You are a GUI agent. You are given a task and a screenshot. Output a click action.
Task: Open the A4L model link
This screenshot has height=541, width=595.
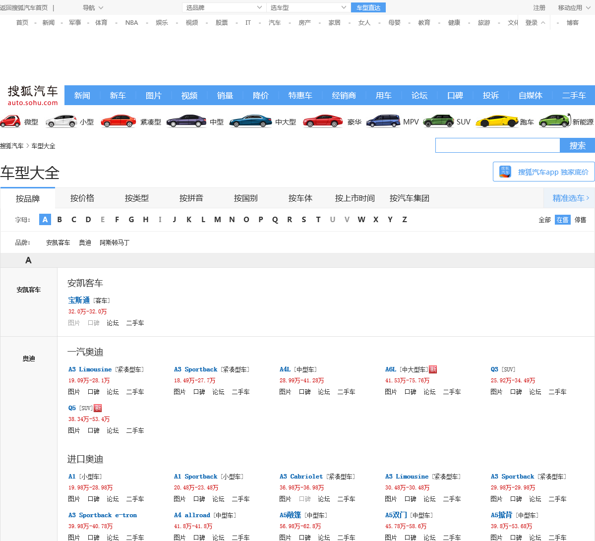pyautogui.click(x=285, y=369)
